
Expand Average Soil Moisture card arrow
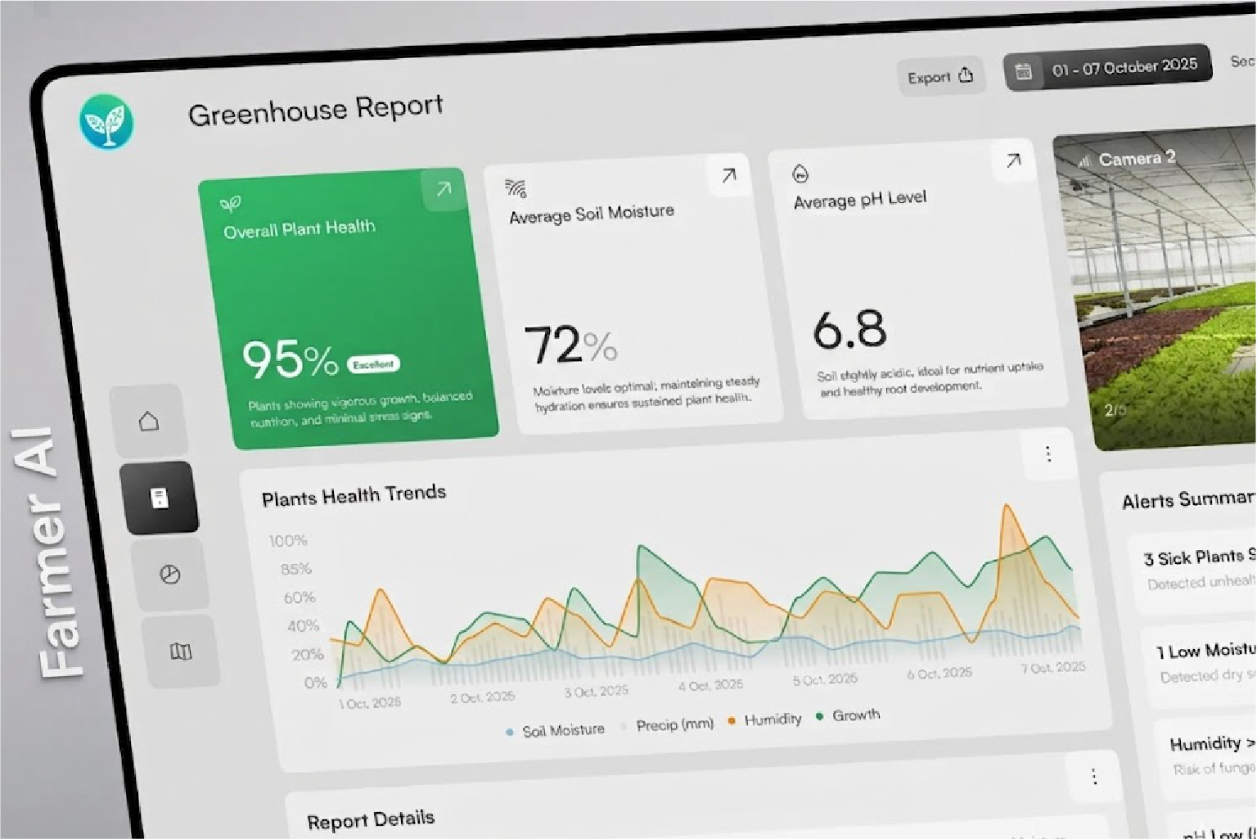[x=728, y=174]
